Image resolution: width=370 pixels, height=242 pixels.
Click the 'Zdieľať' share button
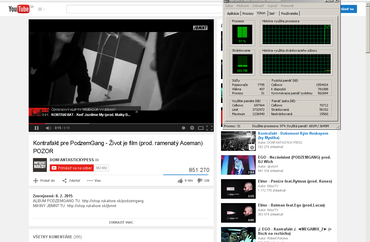[71, 181]
